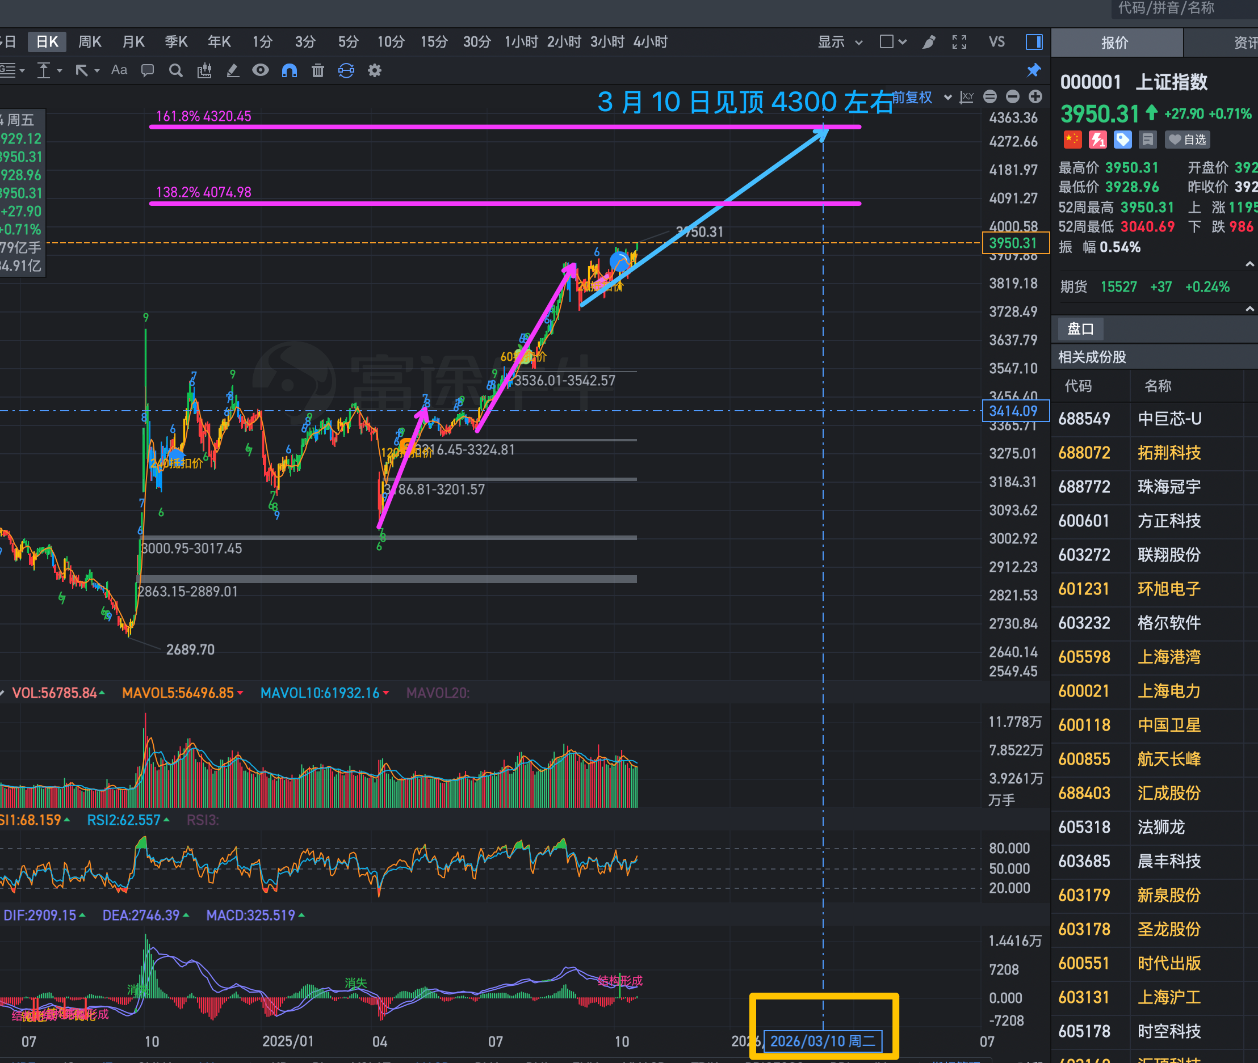Viewport: 1258px width, 1063px height.
Task: Expand the arrow tool dropdown options
Action: click(97, 70)
